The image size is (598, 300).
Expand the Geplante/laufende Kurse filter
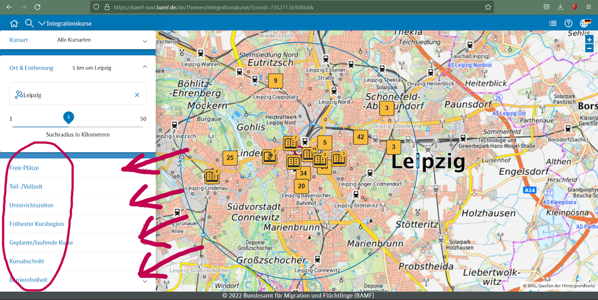(78, 242)
